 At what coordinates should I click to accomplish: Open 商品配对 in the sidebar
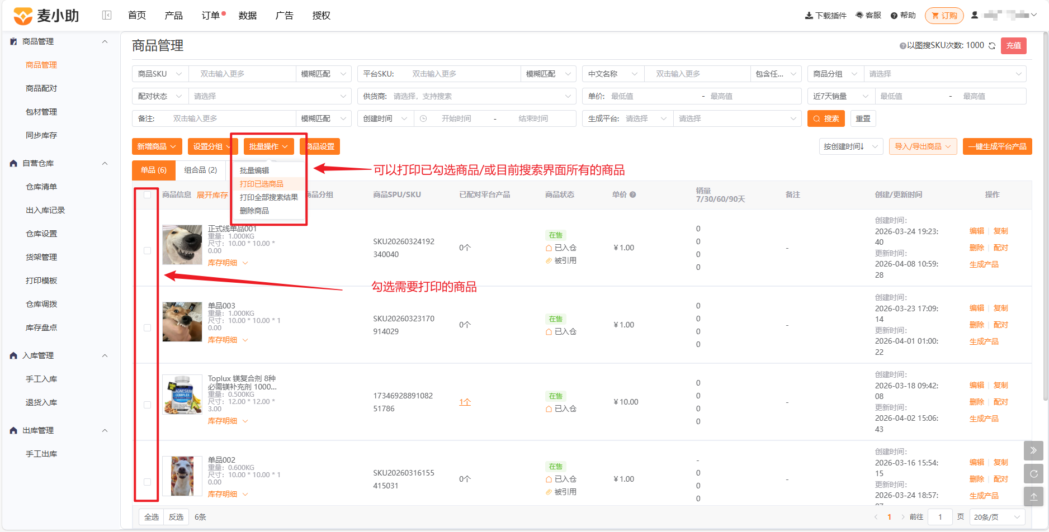[41, 88]
